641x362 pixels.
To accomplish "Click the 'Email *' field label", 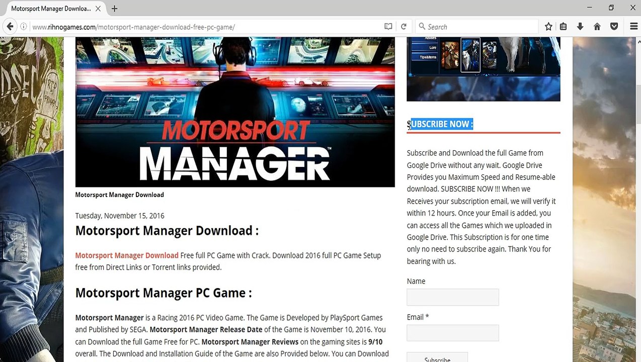I will click(418, 317).
